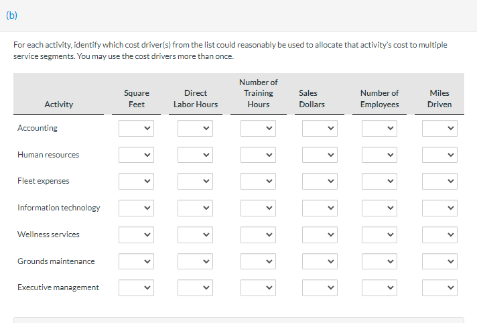
Task: Click the (b) section label
Action: point(13,15)
